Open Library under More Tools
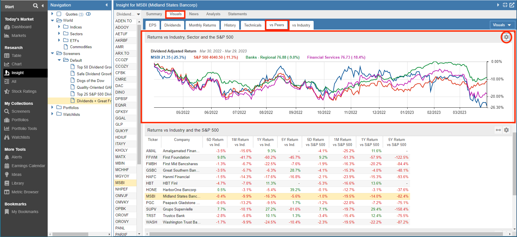517x237 pixels. coord(17,183)
